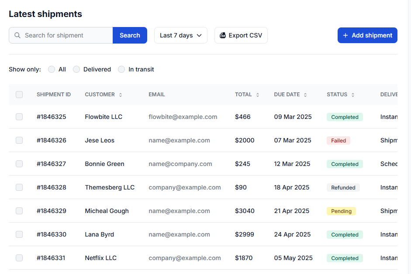Select the checkbox for Micheal Gough's row

coord(19,211)
